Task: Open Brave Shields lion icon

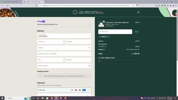Action: (x=137, y=6)
